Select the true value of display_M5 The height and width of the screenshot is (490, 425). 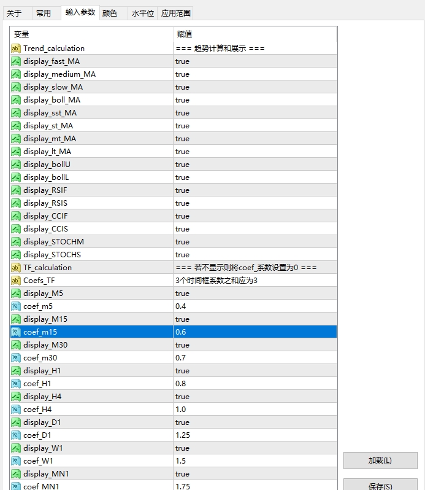[182, 294]
